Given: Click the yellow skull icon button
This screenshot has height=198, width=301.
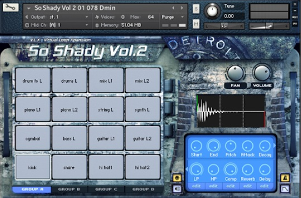Looking at the screenshot, I should tap(177, 178).
